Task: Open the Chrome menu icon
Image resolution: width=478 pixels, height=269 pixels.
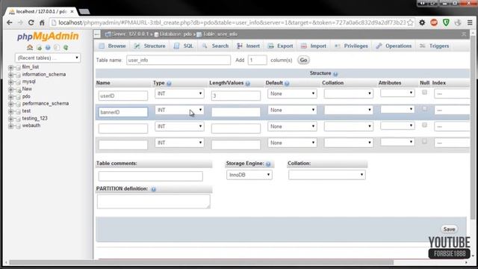Action: (x=470, y=22)
